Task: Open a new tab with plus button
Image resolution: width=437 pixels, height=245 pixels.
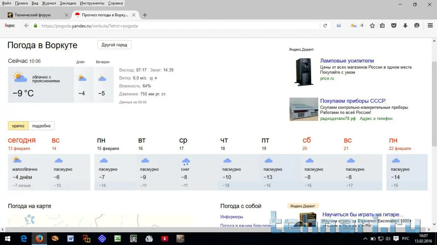Action: click(x=145, y=15)
